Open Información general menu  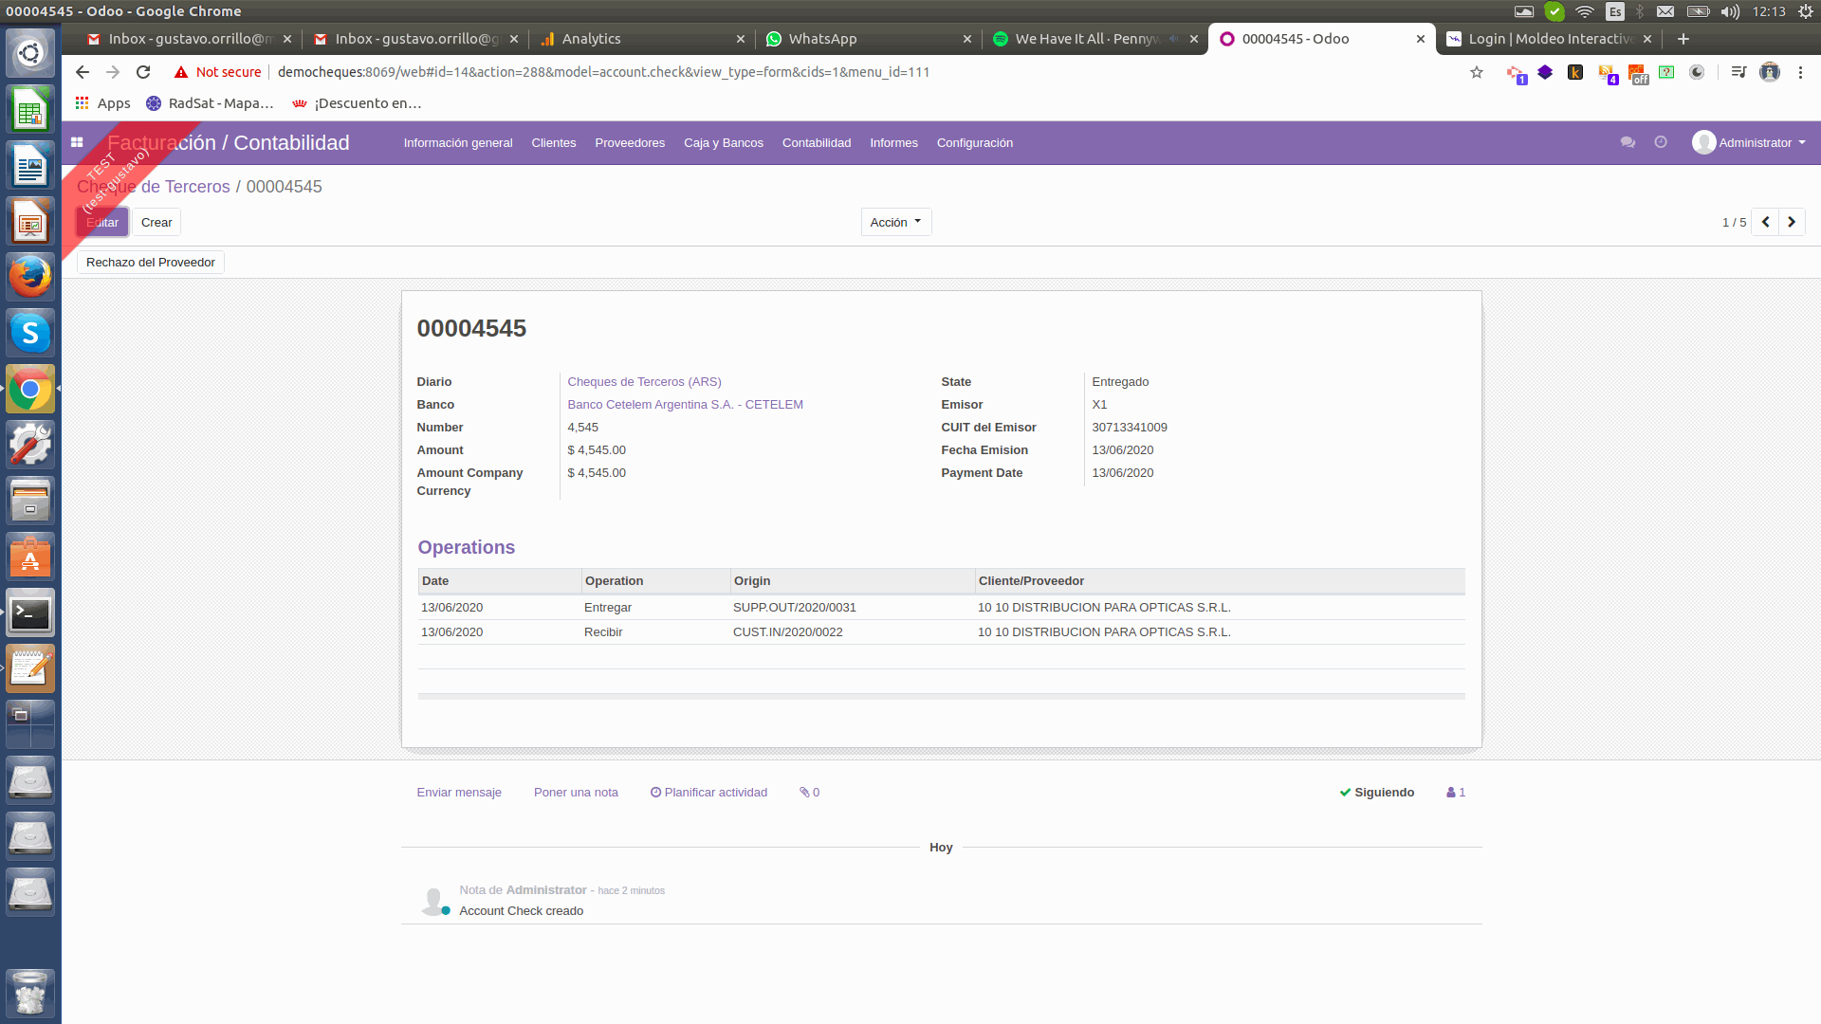pos(458,143)
